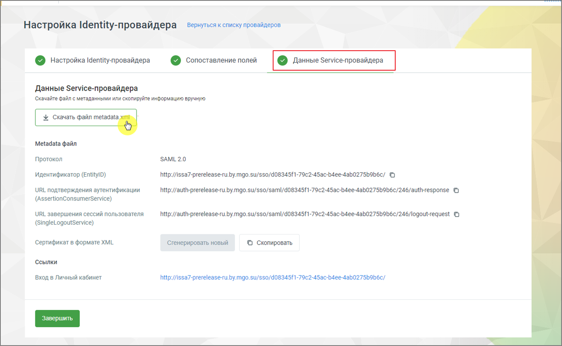Click the Скачайте файл с метаданными hint text
This screenshot has width=562, height=346.
point(120,99)
